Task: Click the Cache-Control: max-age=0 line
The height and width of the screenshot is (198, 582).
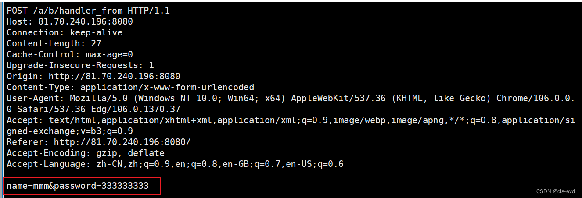Action: pos(69,54)
